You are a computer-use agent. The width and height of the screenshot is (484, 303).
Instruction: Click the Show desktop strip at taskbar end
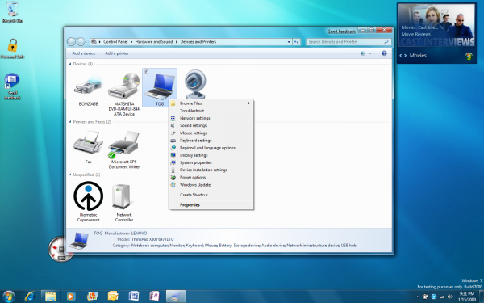point(481,297)
